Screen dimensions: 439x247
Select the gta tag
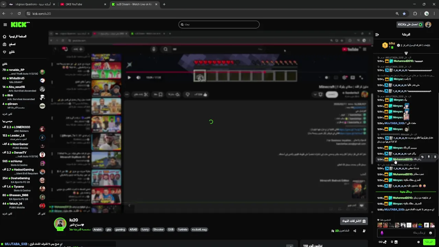[109, 230]
